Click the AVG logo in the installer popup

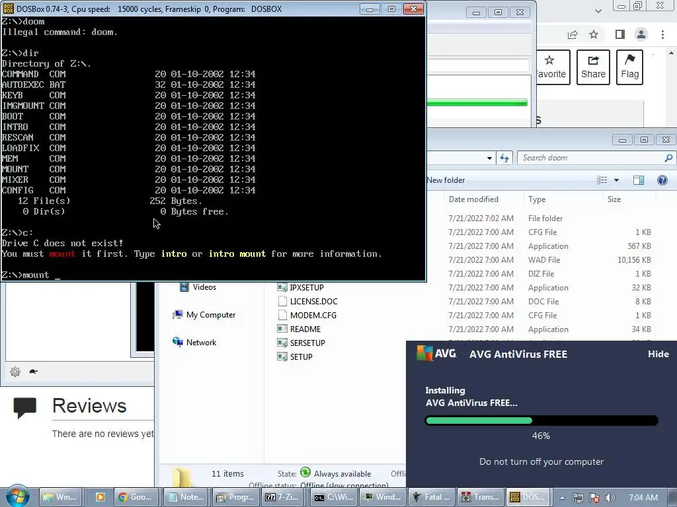pyautogui.click(x=436, y=354)
